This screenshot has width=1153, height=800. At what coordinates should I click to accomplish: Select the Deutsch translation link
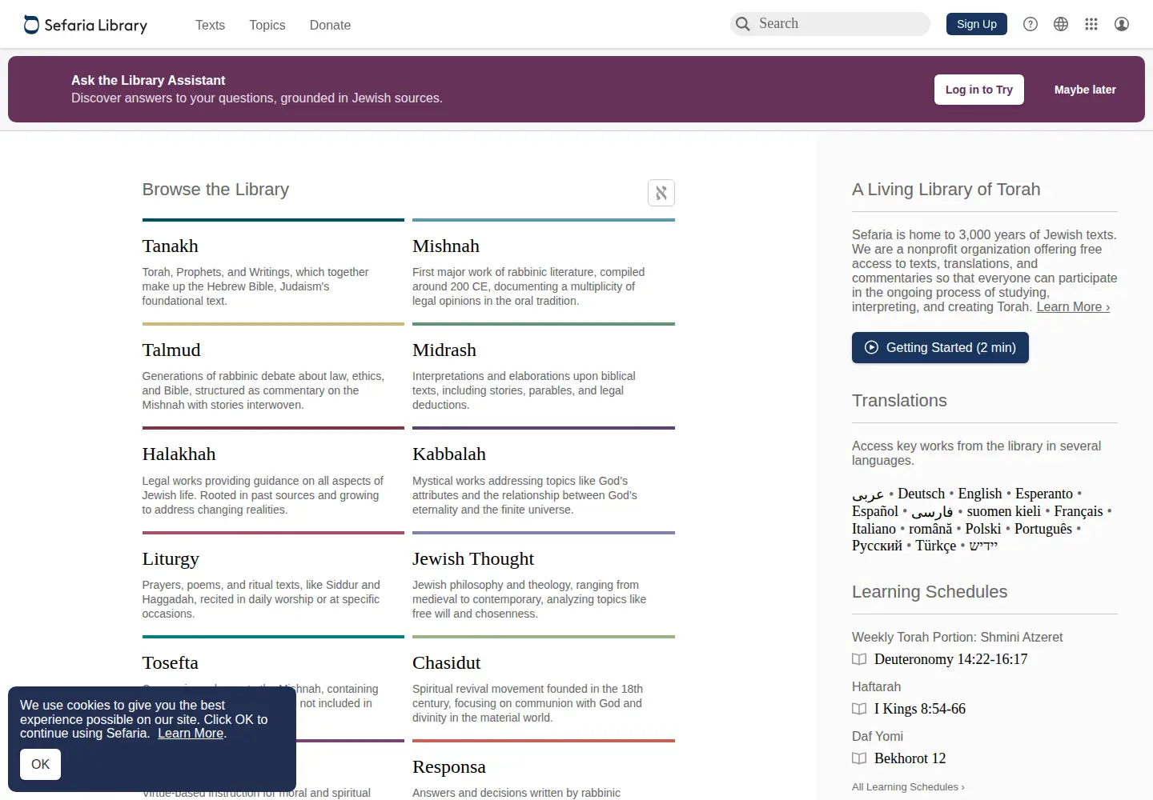pos(921,494)
